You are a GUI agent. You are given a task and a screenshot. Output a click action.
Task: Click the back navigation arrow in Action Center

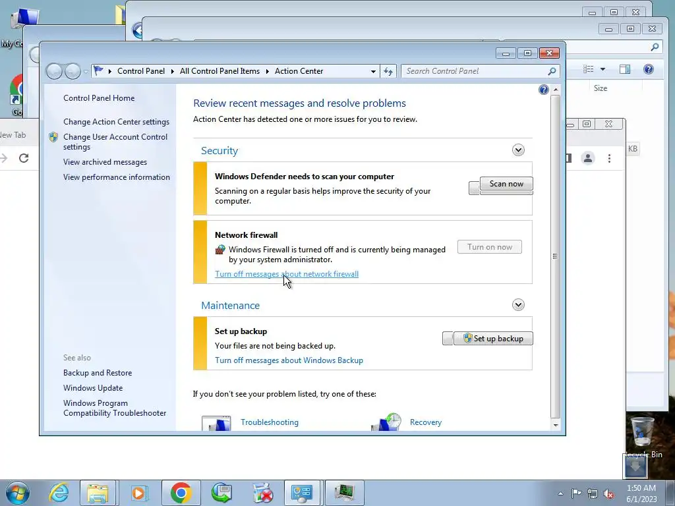(x=54, y=71)
